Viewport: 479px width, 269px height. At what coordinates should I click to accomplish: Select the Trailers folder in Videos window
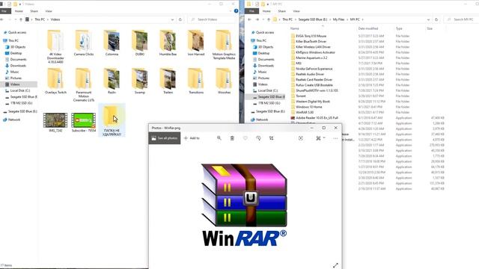(168, 81)
